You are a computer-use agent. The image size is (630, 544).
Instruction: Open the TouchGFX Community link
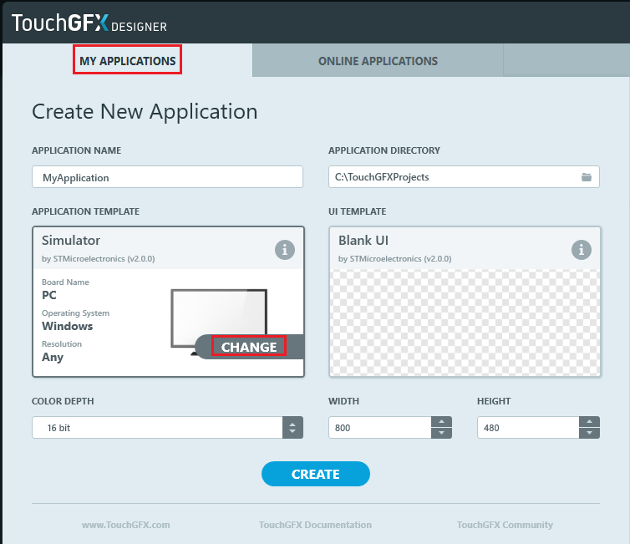505,525
